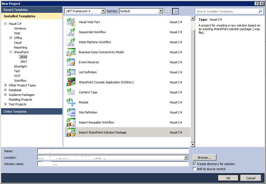This screenshot has width=266, height=184.
Task: Toggle Create directory for solution checkbox
Action: (x=194, y=164)
